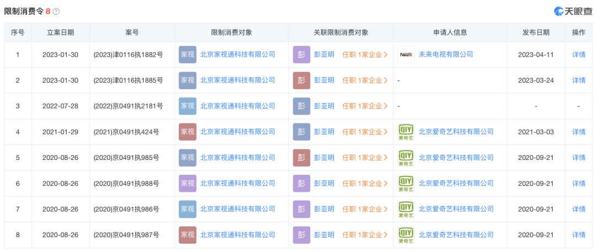
Task: Click iQIYI logo in row 7
Action: click(406, 209)
